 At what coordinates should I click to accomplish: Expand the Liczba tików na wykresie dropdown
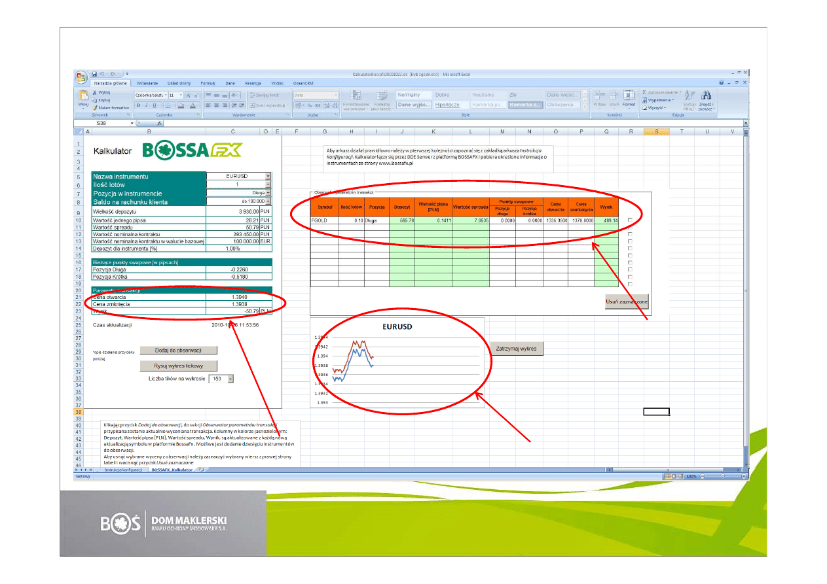click(x=230, y=379)
